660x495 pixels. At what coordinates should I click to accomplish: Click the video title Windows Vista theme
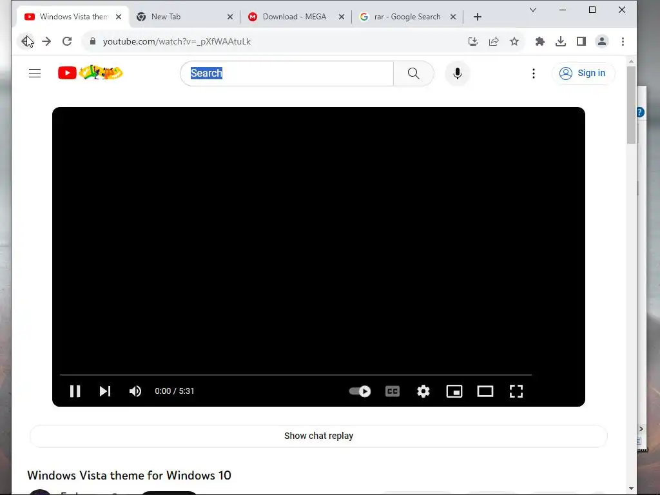pyautogui.click(x=129, y=475)
